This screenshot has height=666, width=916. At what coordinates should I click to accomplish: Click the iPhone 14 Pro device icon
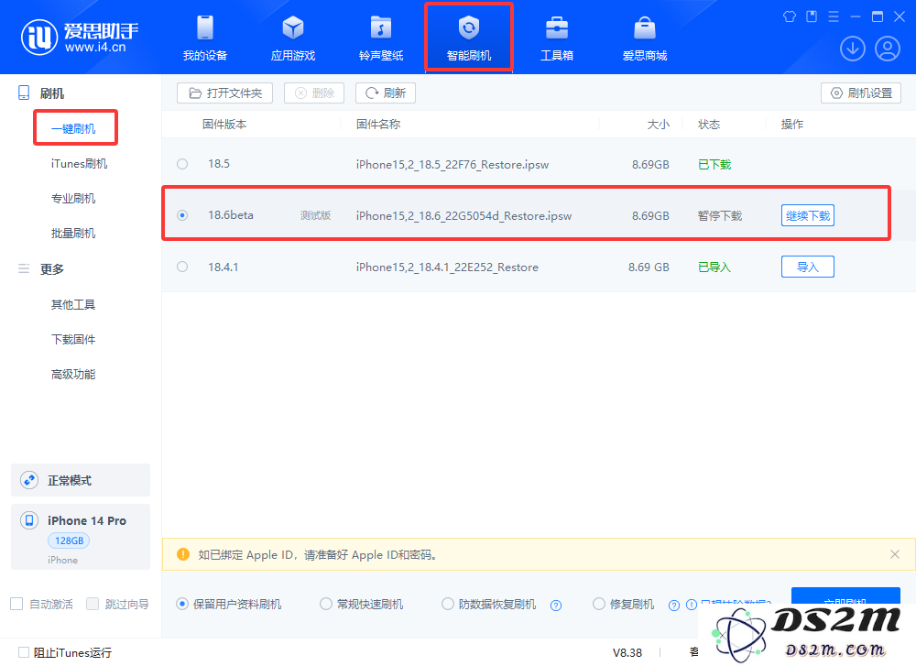[x=29, y=520]
